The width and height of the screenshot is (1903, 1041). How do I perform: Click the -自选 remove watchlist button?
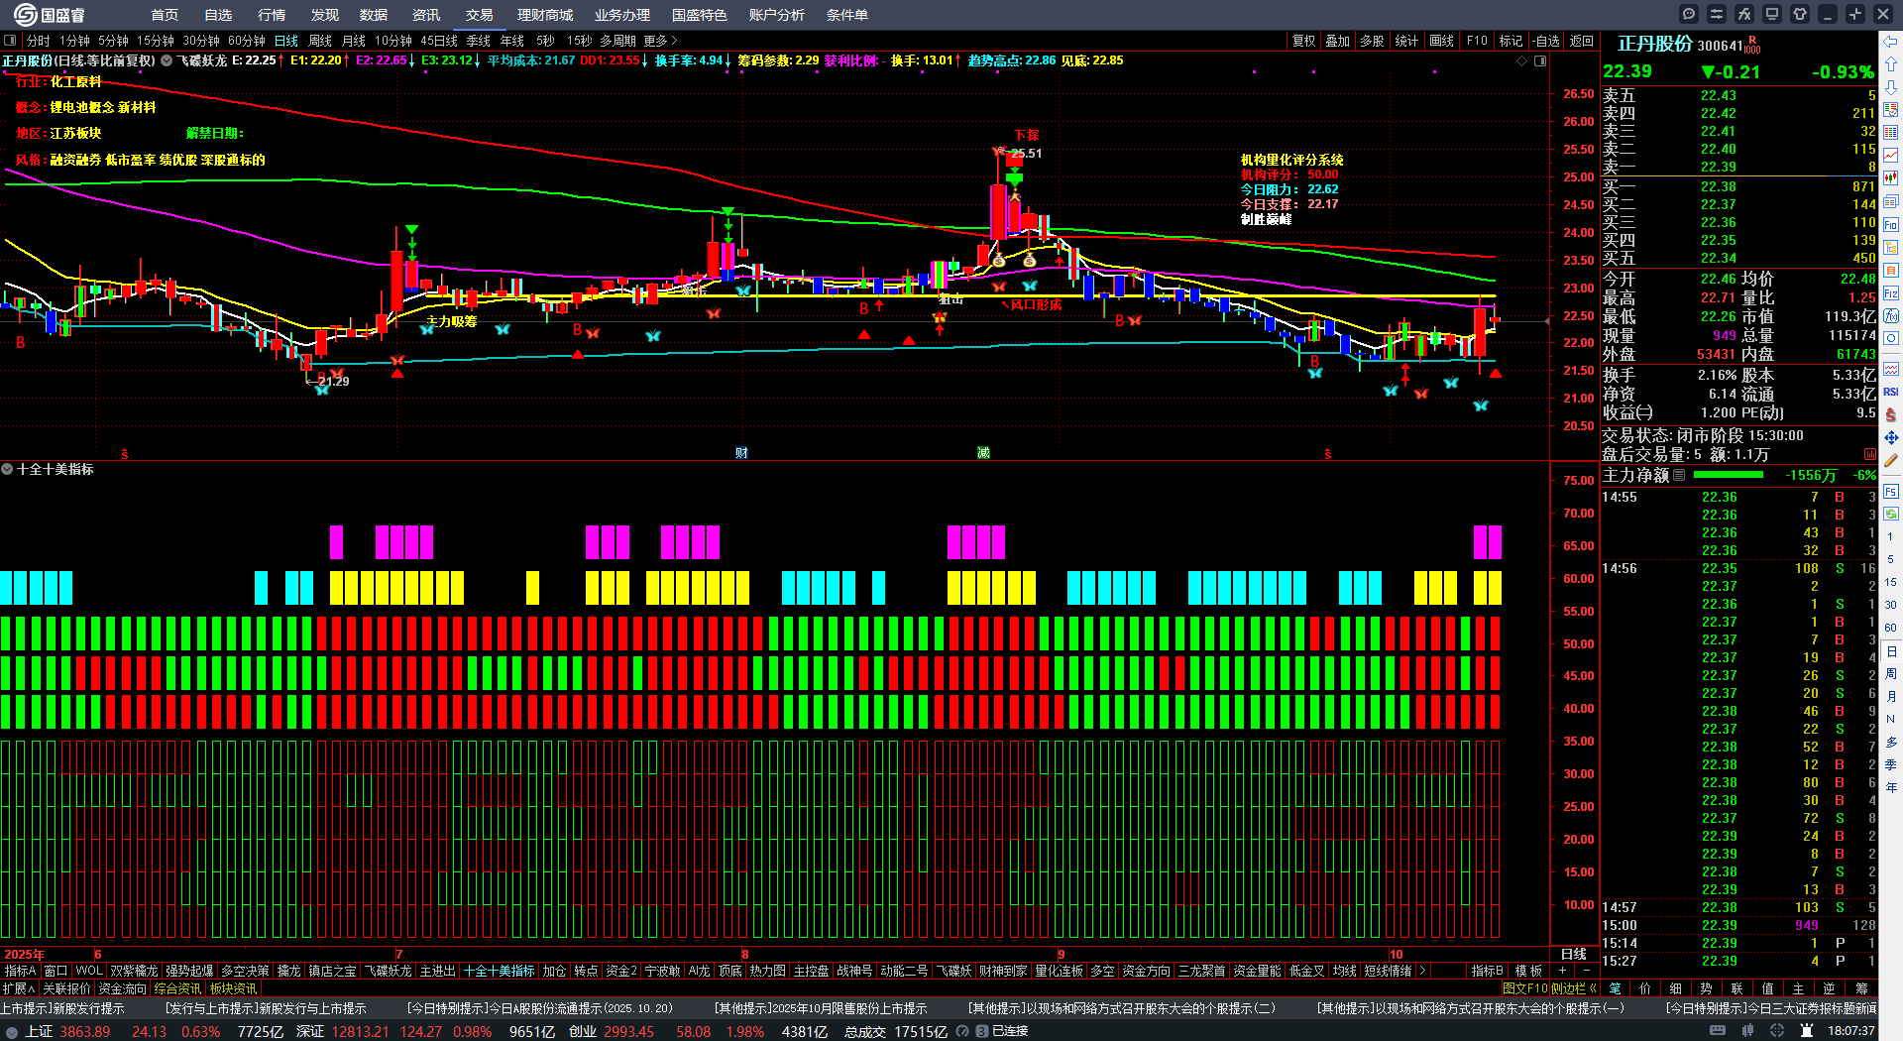click(1545, 41)
